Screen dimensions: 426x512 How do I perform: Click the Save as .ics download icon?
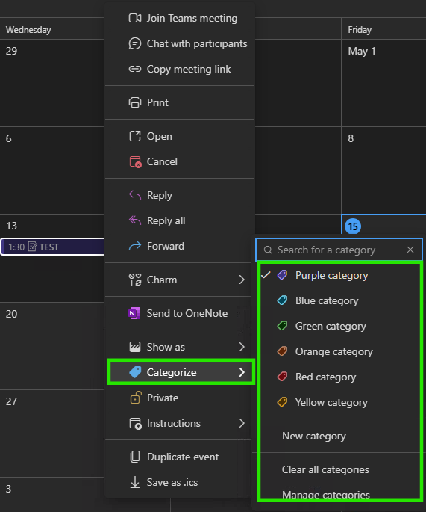tap(134, 482)
